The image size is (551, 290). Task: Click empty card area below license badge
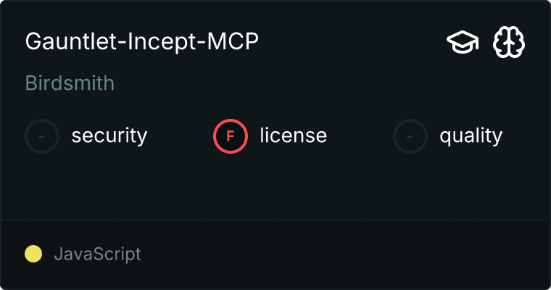click(231, 186)
